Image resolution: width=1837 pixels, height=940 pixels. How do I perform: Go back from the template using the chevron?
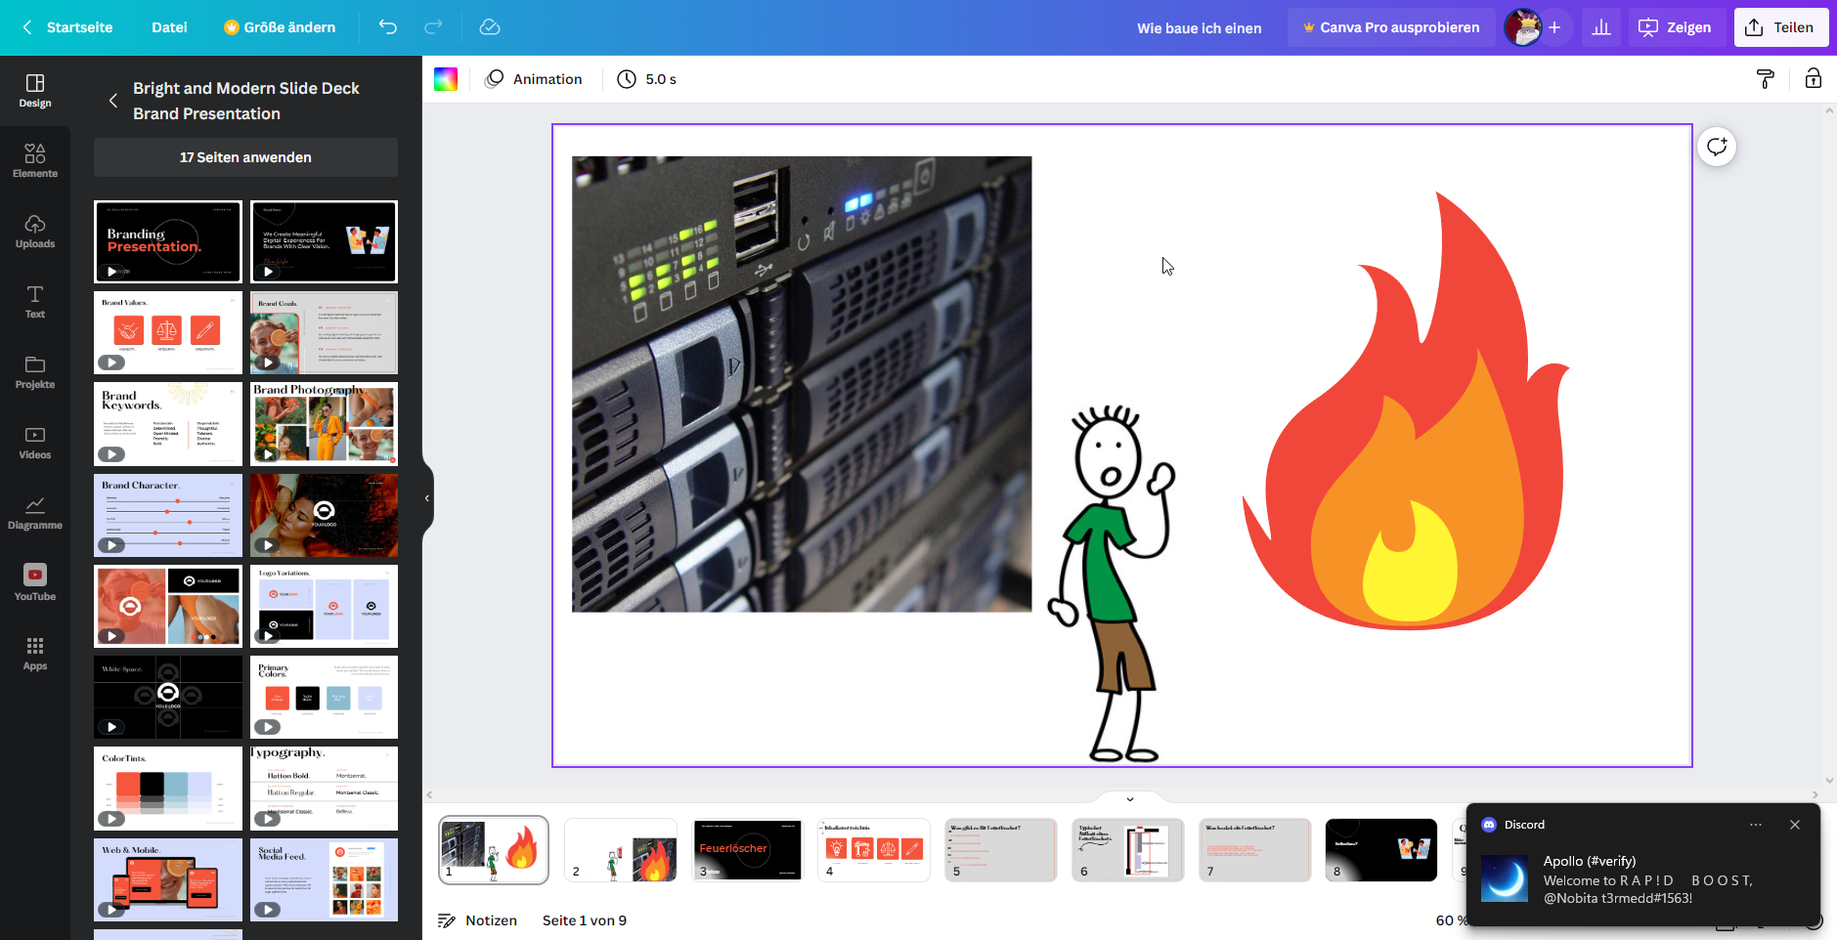click(x=113, y=101)
